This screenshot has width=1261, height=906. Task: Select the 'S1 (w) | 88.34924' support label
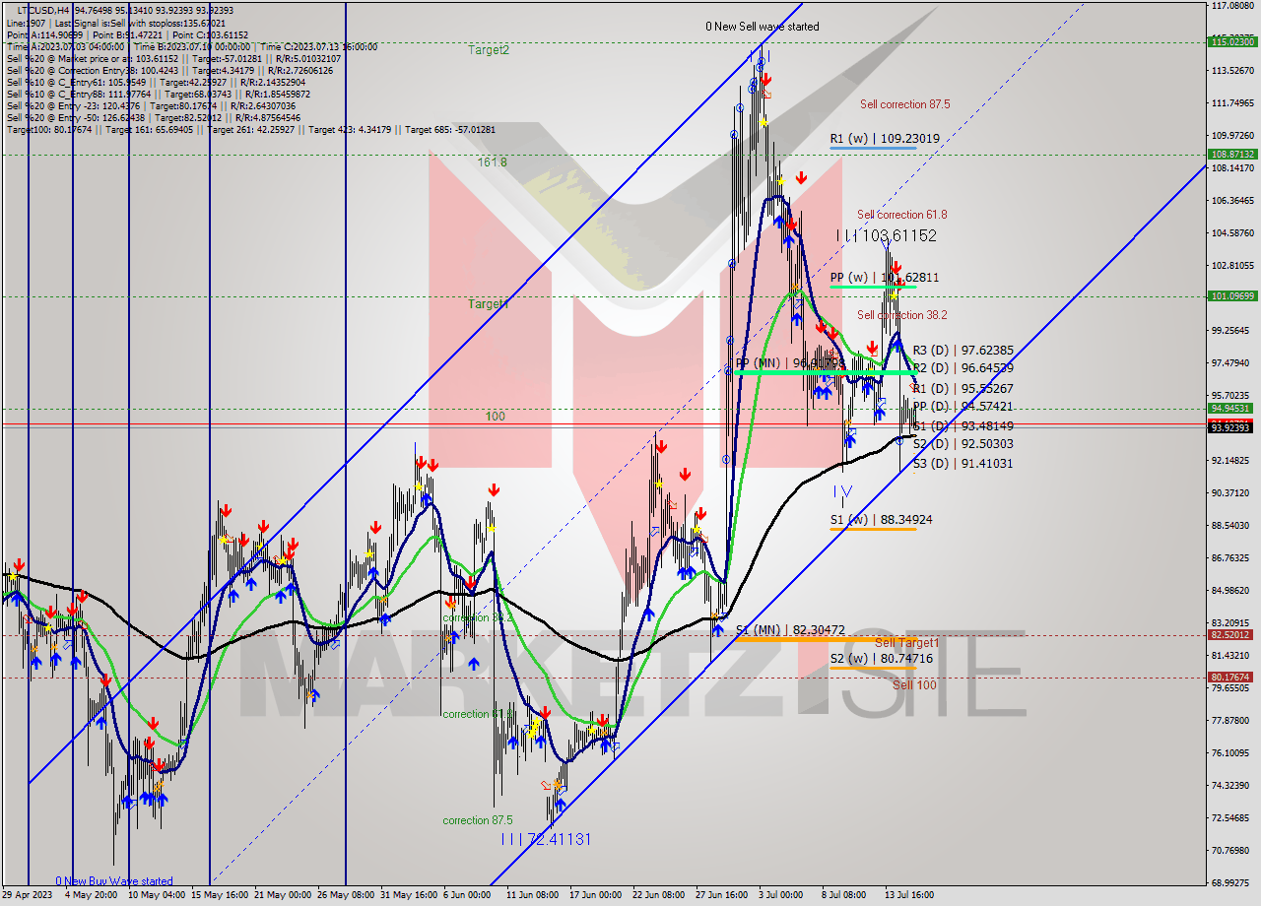point(881,519)
